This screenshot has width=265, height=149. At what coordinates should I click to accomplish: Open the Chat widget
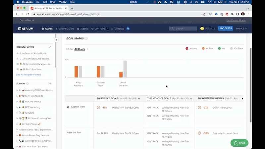tap(239, 143)
